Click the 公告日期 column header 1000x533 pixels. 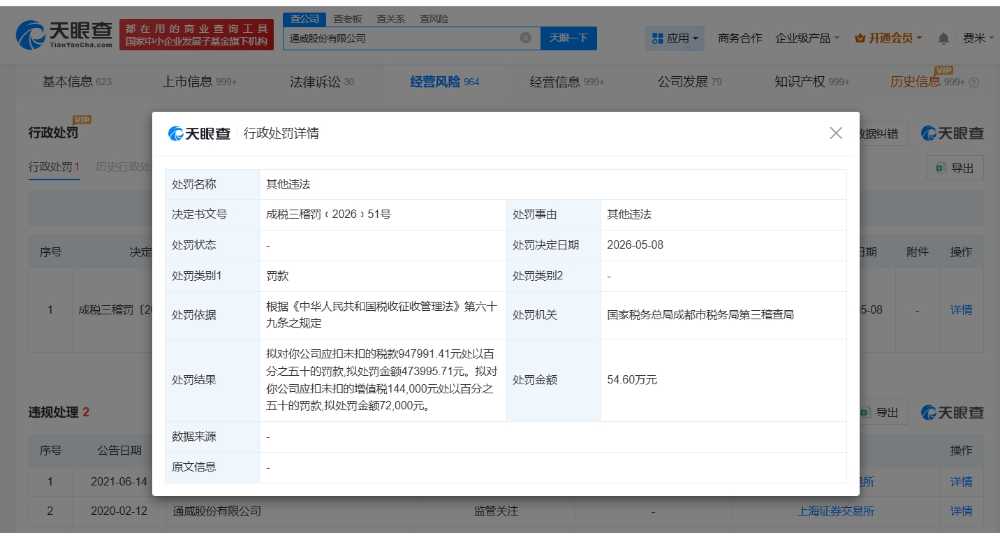(x=119, y=451)
